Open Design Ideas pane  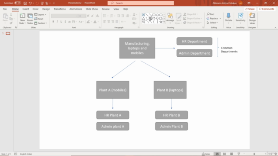click(252, 19)
